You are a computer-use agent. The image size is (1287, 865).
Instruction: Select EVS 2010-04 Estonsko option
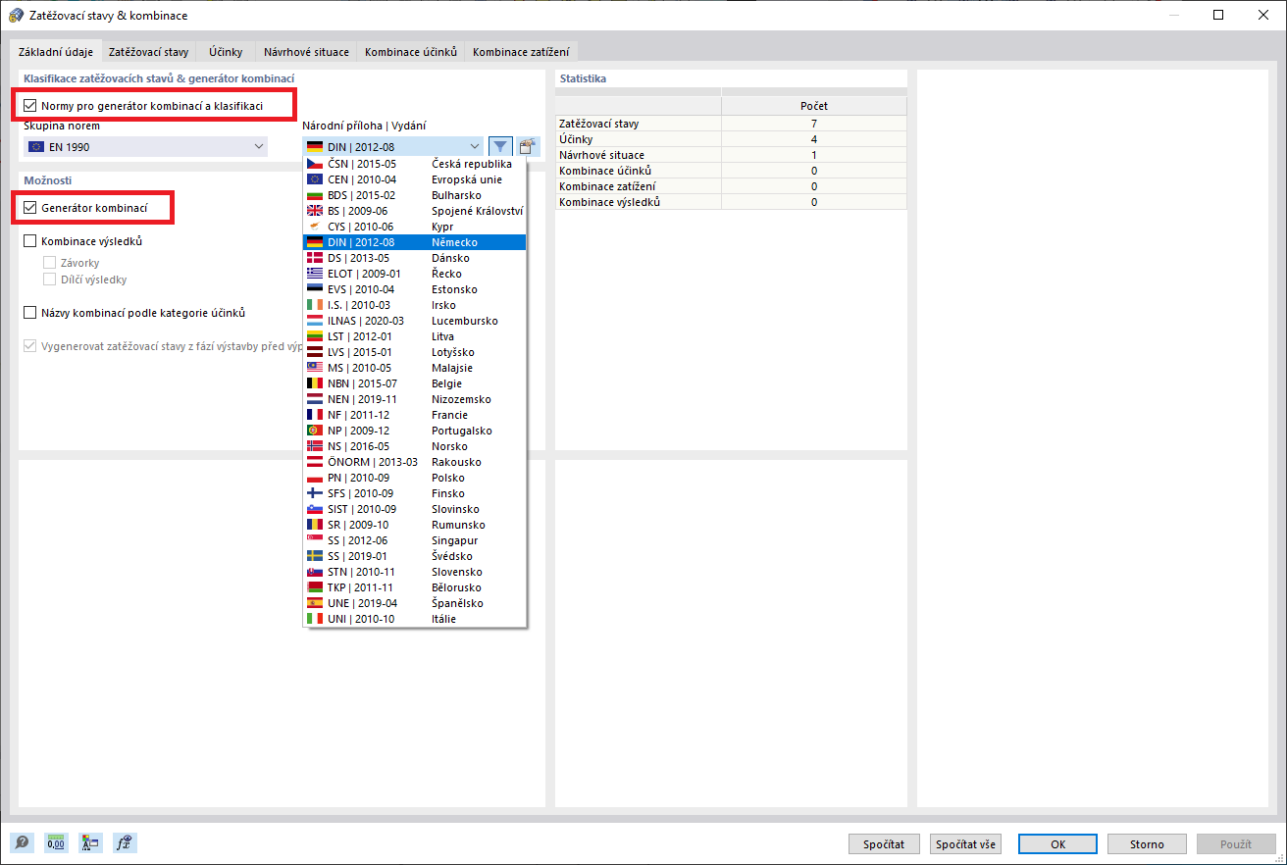(x=415, y=289)
